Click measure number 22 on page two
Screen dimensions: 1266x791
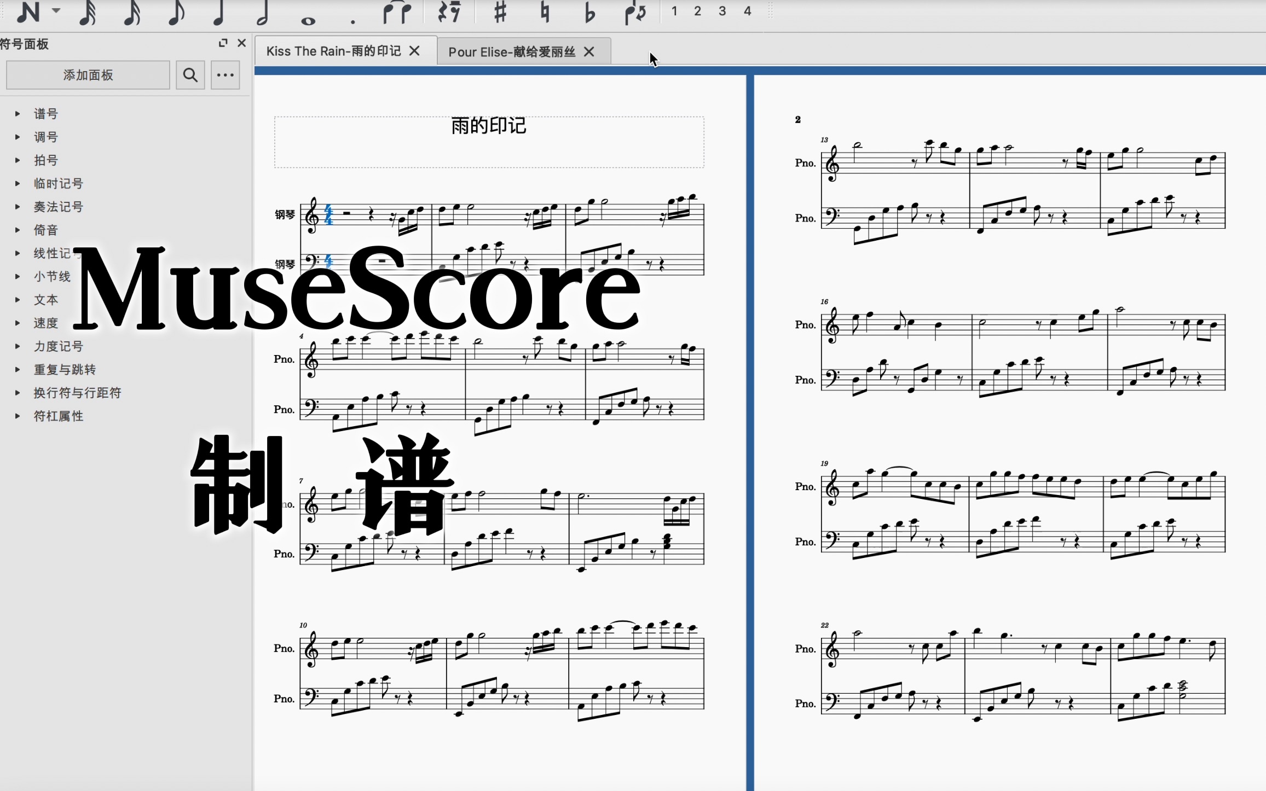pos(824,625)
